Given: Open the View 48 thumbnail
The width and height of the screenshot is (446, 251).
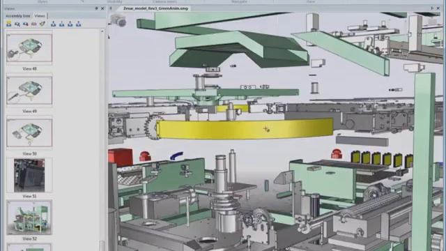Looking at the screenshot, I should [29, 48].
